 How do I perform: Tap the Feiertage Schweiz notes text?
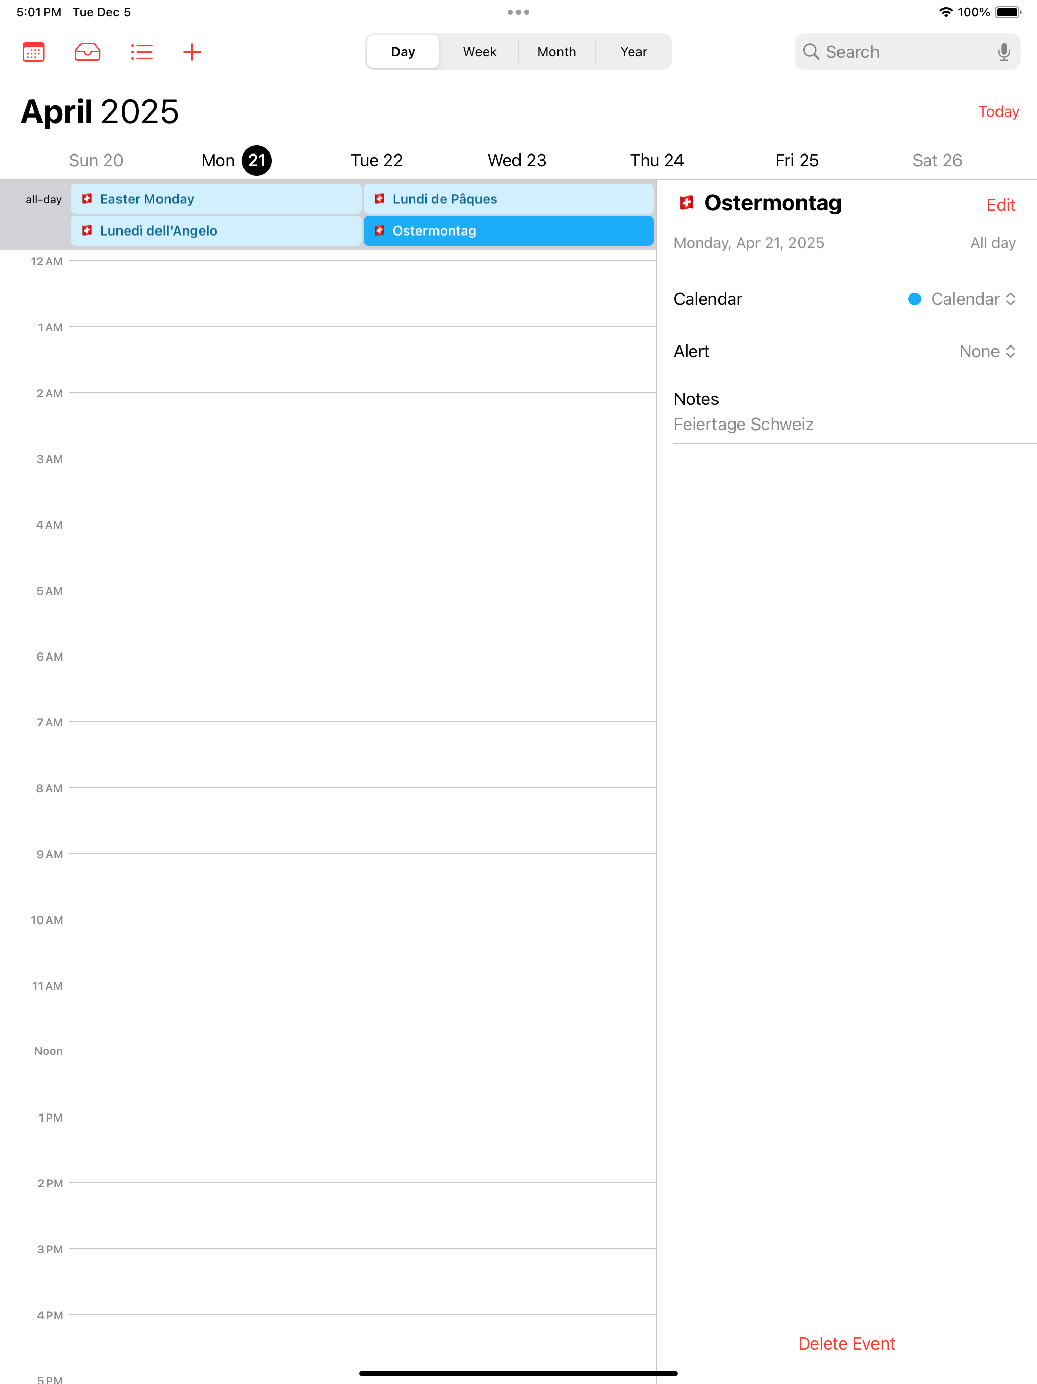click(743, 424)
